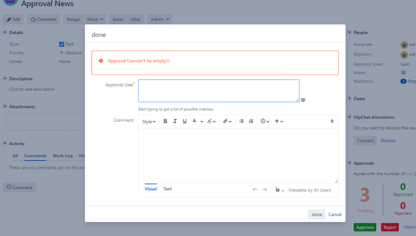Open comment visibility lock dropdown

(x=279, y=190)
